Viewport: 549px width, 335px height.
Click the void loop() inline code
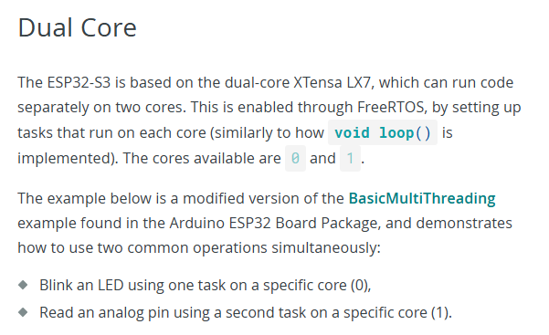pos(383,132)
